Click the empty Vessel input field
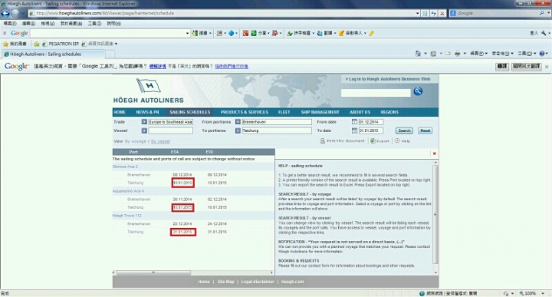Image resolution: width=552 pixels, height=297 pixels. (170, 130)
